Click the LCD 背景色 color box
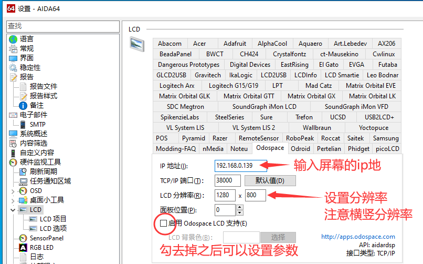 click(241, 237)
